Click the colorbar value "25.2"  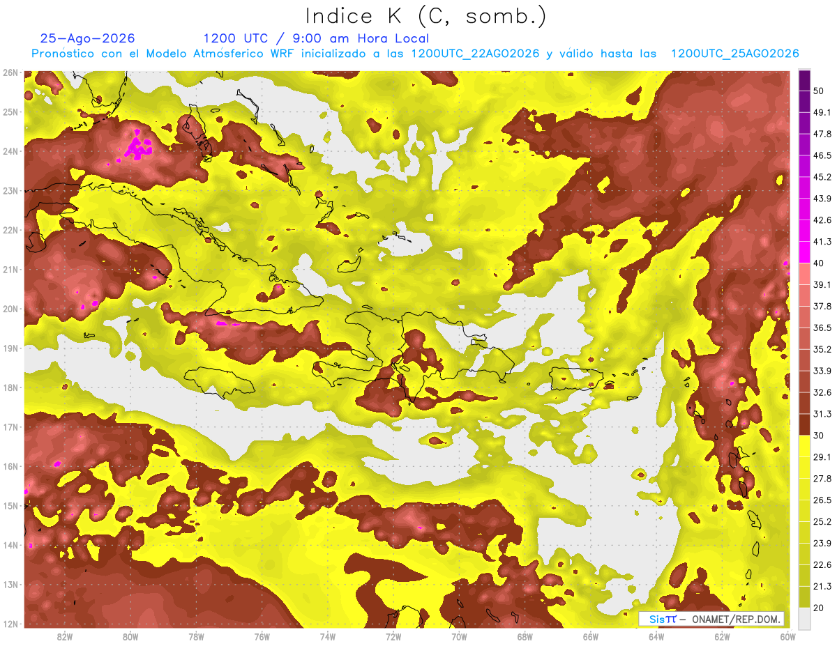pyautogui.click(x=822, y=522)
